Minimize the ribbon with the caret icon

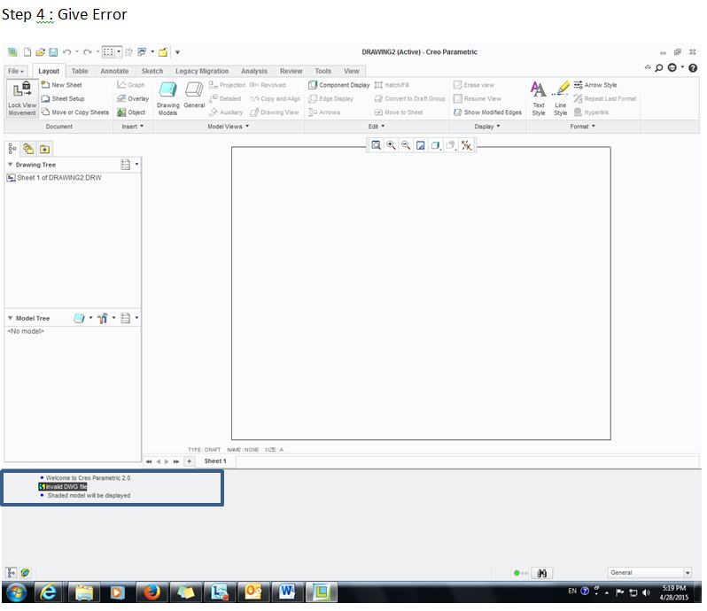tap(648, 67)
